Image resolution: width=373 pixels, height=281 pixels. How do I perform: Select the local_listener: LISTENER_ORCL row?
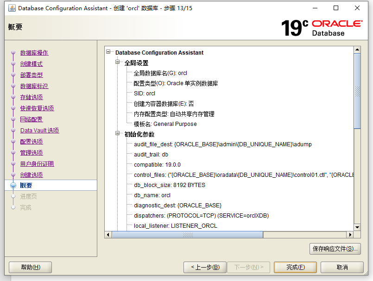point(176,226)
